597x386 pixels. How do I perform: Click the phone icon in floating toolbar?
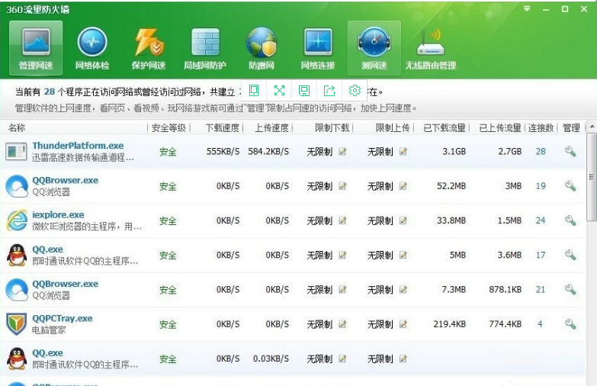(254, 90)
